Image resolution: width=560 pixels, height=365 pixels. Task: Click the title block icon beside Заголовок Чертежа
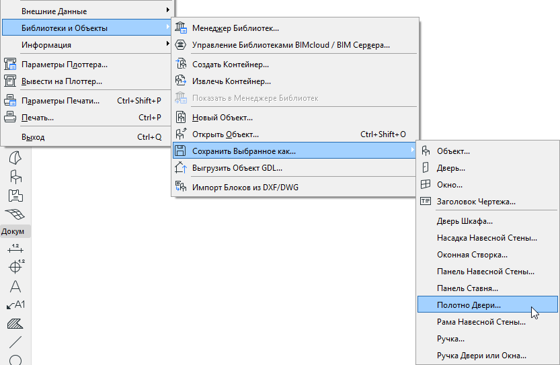coord(426,202)
